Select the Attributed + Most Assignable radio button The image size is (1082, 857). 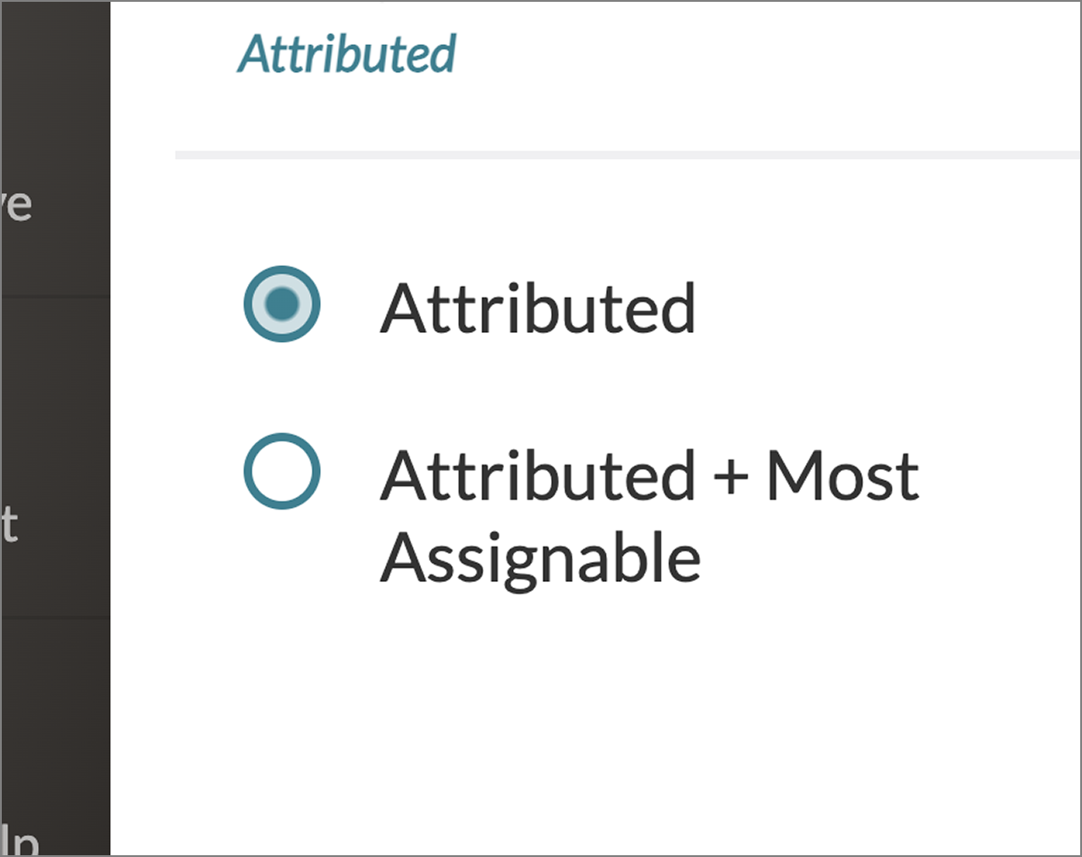click(x=282, y=472)
